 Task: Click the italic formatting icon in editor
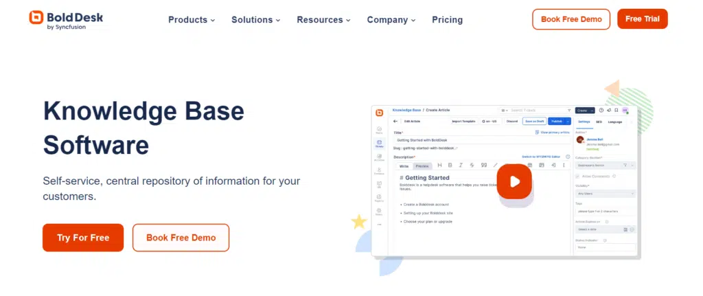[x=461, y=165]
